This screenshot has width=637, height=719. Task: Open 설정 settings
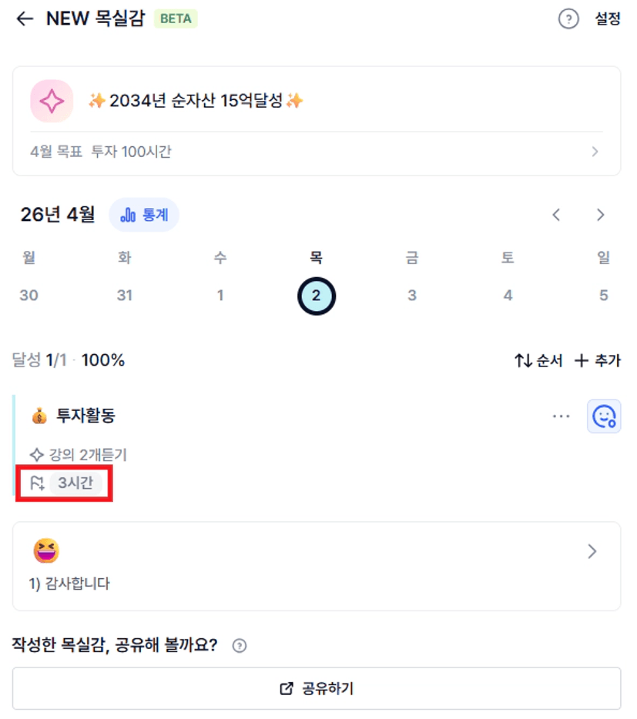click(607, 19)
